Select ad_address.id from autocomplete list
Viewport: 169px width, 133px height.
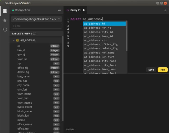click(x=104, y=24)
